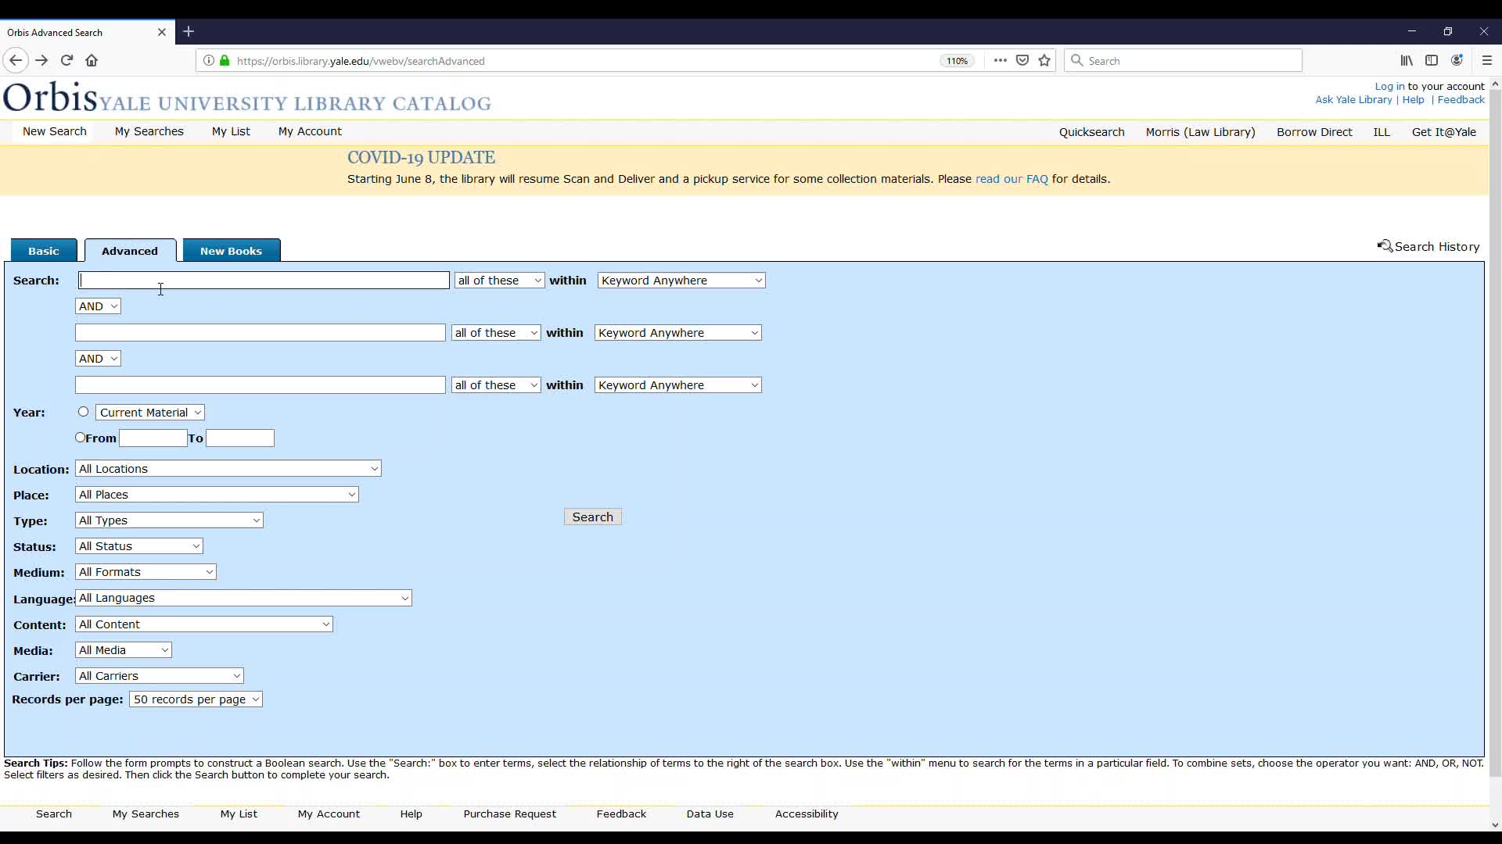1502x844 pixels.
Task: Open the third row Keyword Anywhere dropdown
Action: click(x=678, y=385)
